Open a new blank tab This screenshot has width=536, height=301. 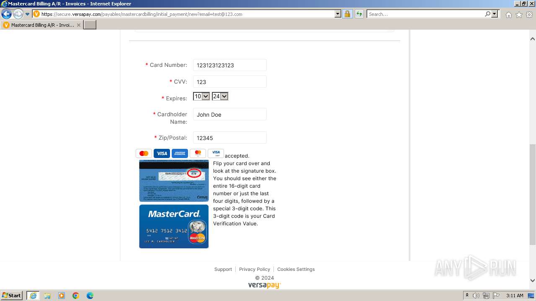pos(90,25)
